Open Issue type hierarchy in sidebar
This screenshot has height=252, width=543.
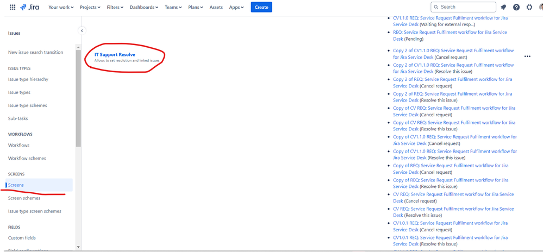28,79
